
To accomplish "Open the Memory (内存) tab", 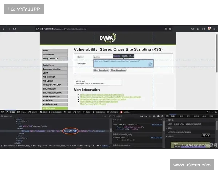I will tap(77, 112).
